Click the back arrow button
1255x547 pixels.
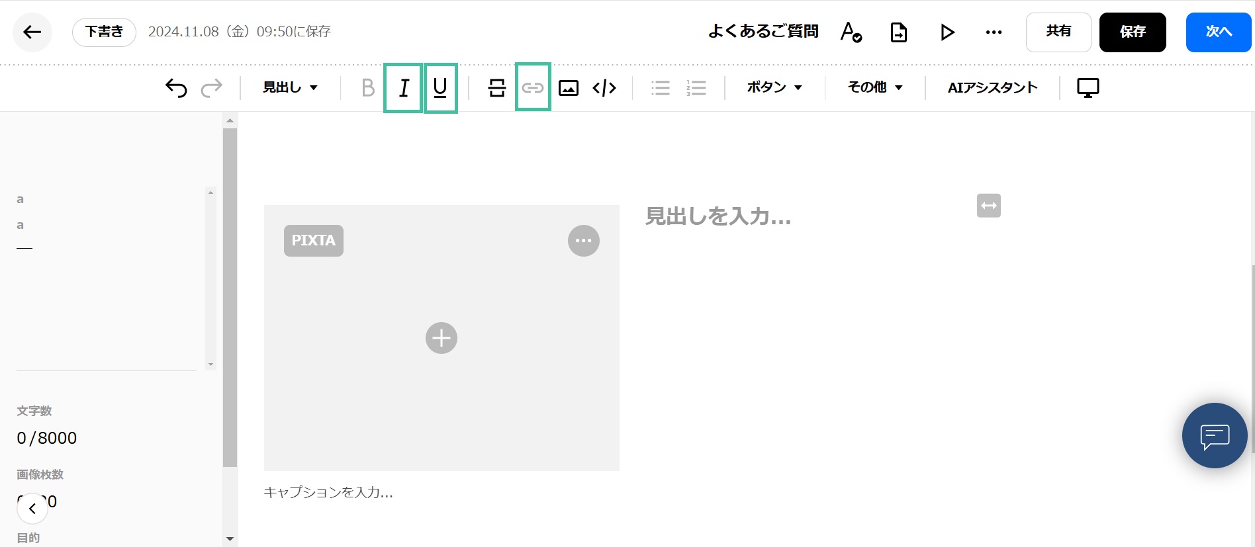pos(32,32)
